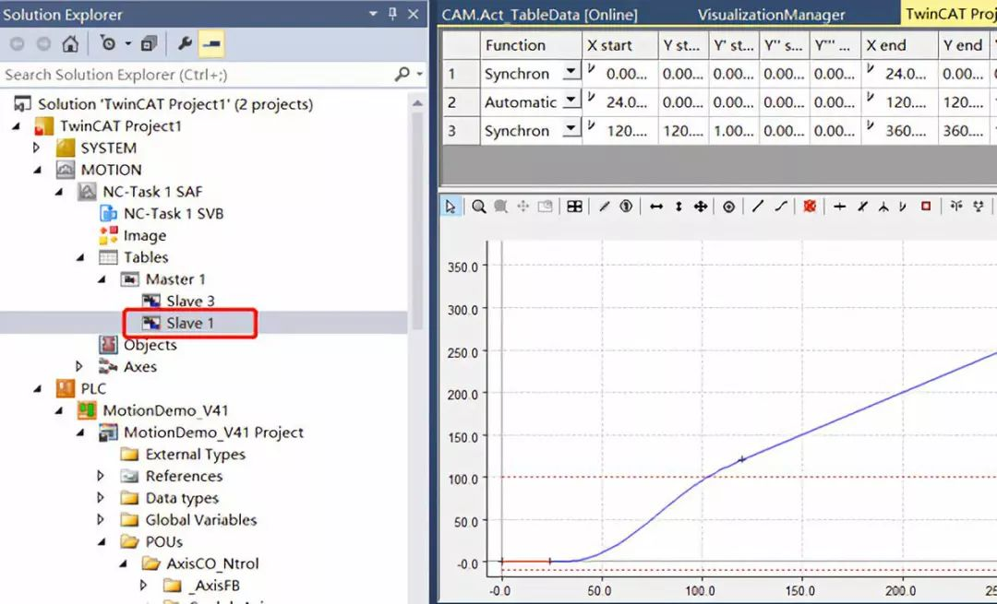The height and width of the screenshot is (604, 997).
Task: Select the horizontal double-arrow move tool
Action: click(656, 207)
